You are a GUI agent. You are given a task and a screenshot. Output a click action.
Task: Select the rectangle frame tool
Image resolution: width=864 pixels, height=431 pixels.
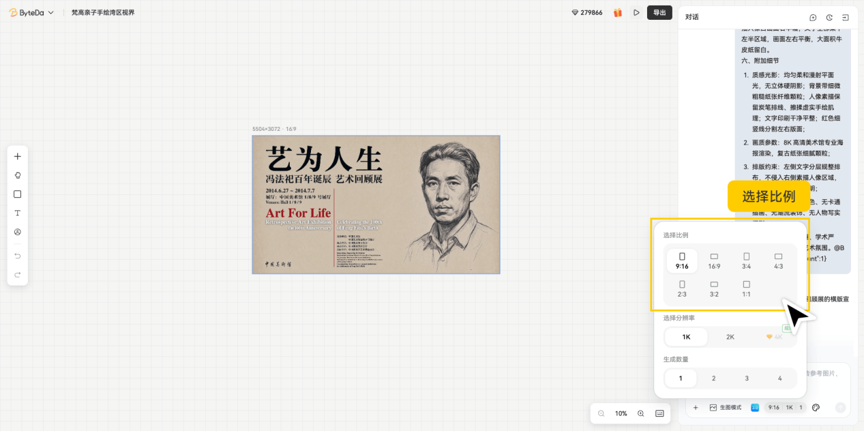(x=18, y=194)
